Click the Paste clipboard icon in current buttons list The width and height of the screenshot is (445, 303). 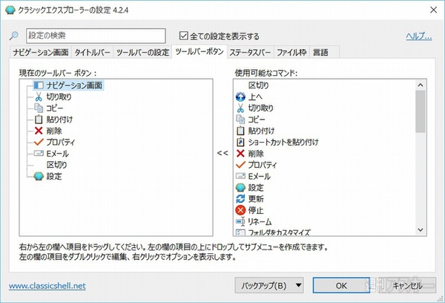(x=39, y=120)
